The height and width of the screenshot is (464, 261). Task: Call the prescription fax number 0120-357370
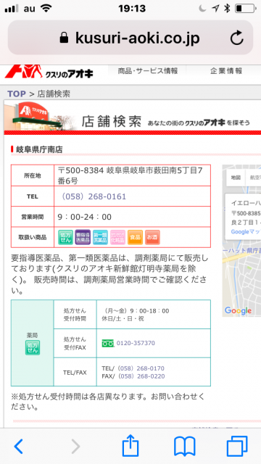tap(136, 343)
